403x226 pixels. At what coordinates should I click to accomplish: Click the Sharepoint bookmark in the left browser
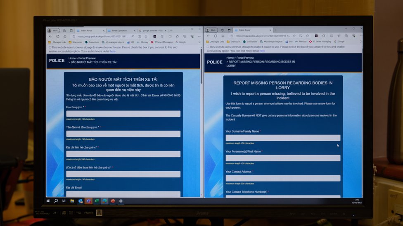point(75,42)
